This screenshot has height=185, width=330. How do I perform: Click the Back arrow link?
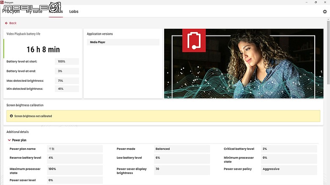point(11,23)
